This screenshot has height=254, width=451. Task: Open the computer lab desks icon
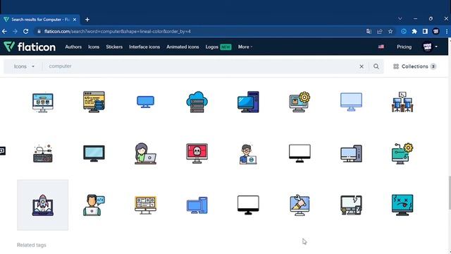click(x=402, y=102)
